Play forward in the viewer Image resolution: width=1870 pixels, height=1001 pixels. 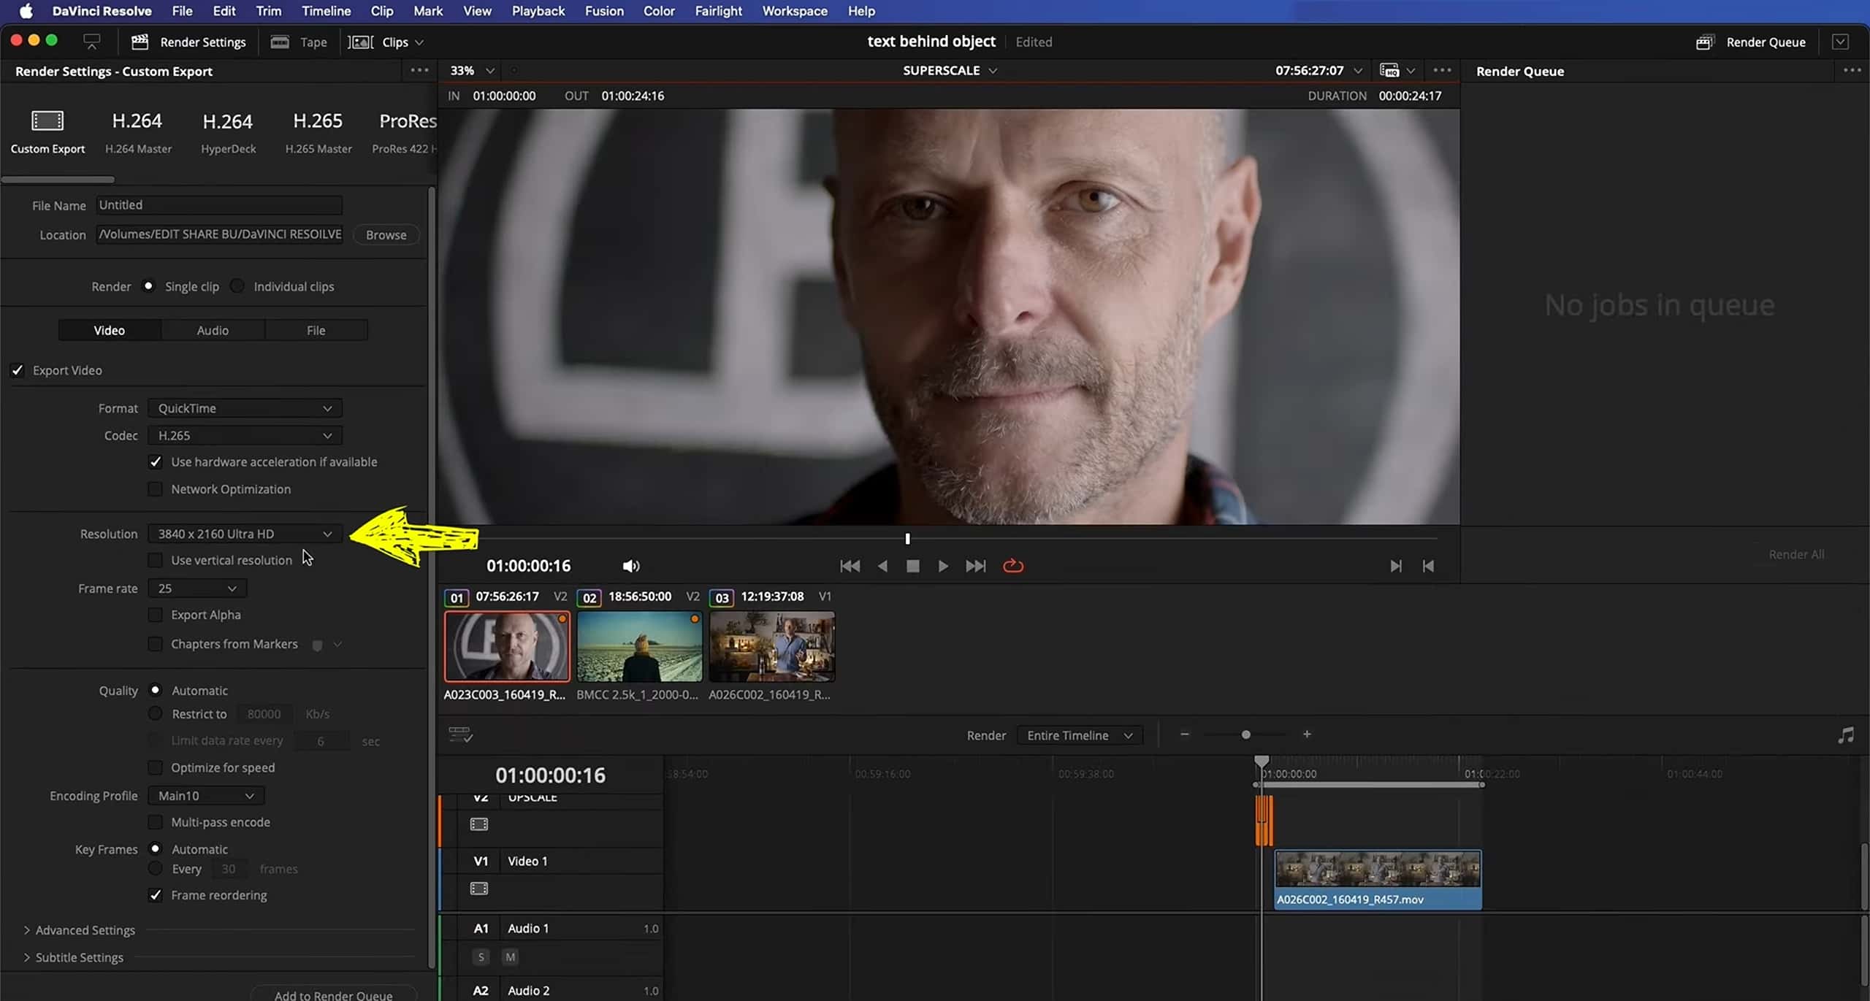[943, 566]
